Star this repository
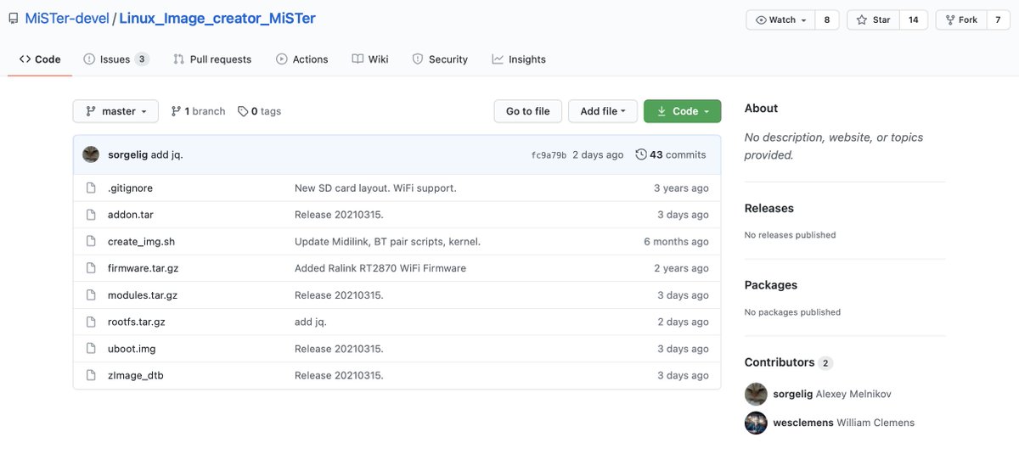This screenshot has width=1019, height=454. pyautogui.click(x=874, y=20)
